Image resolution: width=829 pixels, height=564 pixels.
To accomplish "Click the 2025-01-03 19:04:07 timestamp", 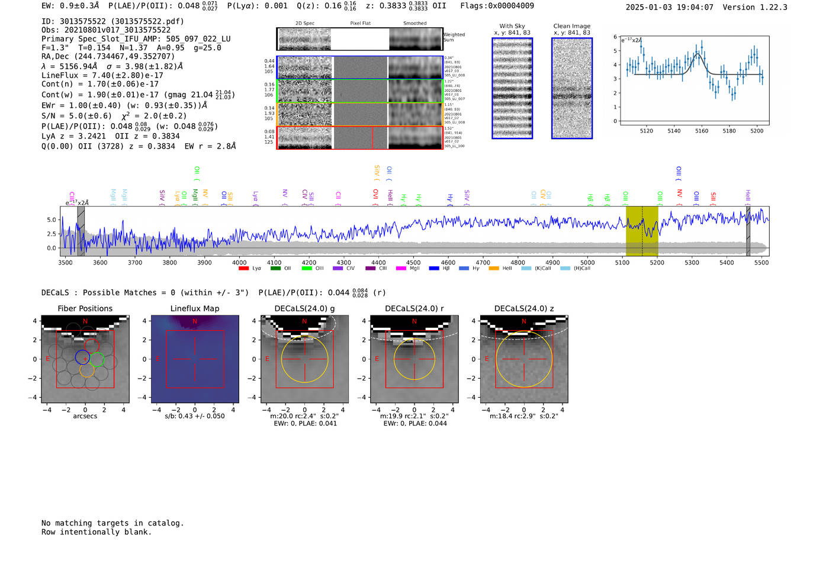I will coord(669,8).
